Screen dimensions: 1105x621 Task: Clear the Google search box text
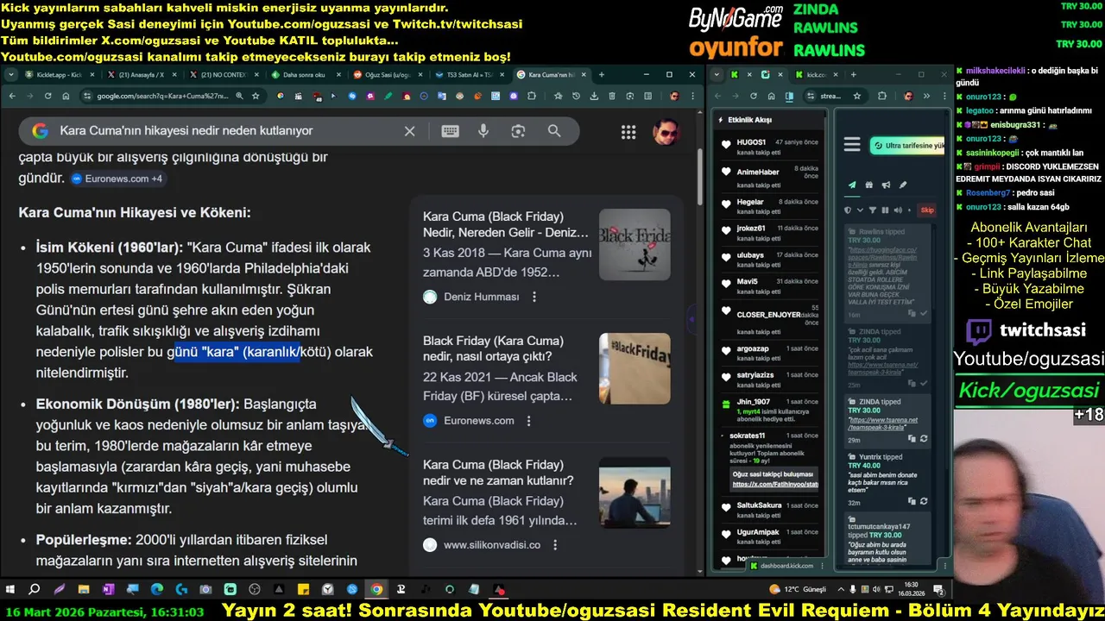point(409,131)
